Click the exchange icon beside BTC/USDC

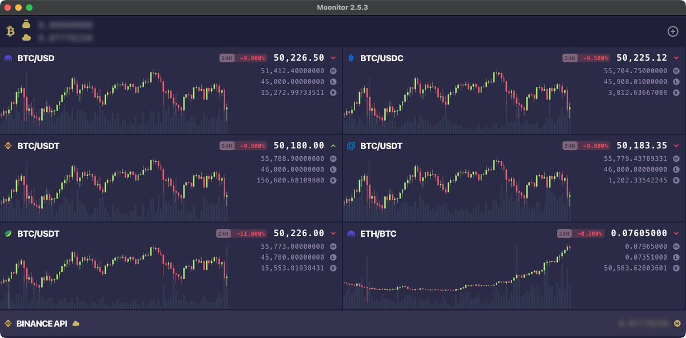(x=351, y=58)
